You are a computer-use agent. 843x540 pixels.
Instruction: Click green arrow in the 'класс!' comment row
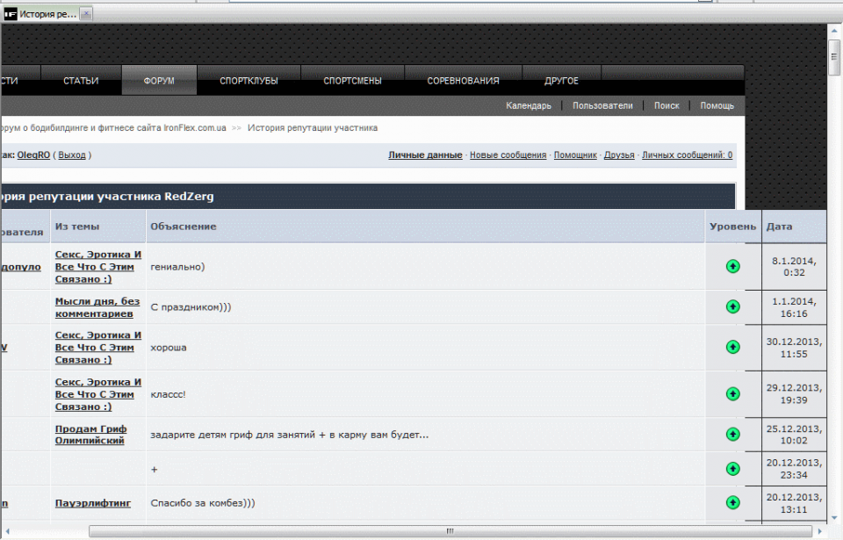[733, 394]
